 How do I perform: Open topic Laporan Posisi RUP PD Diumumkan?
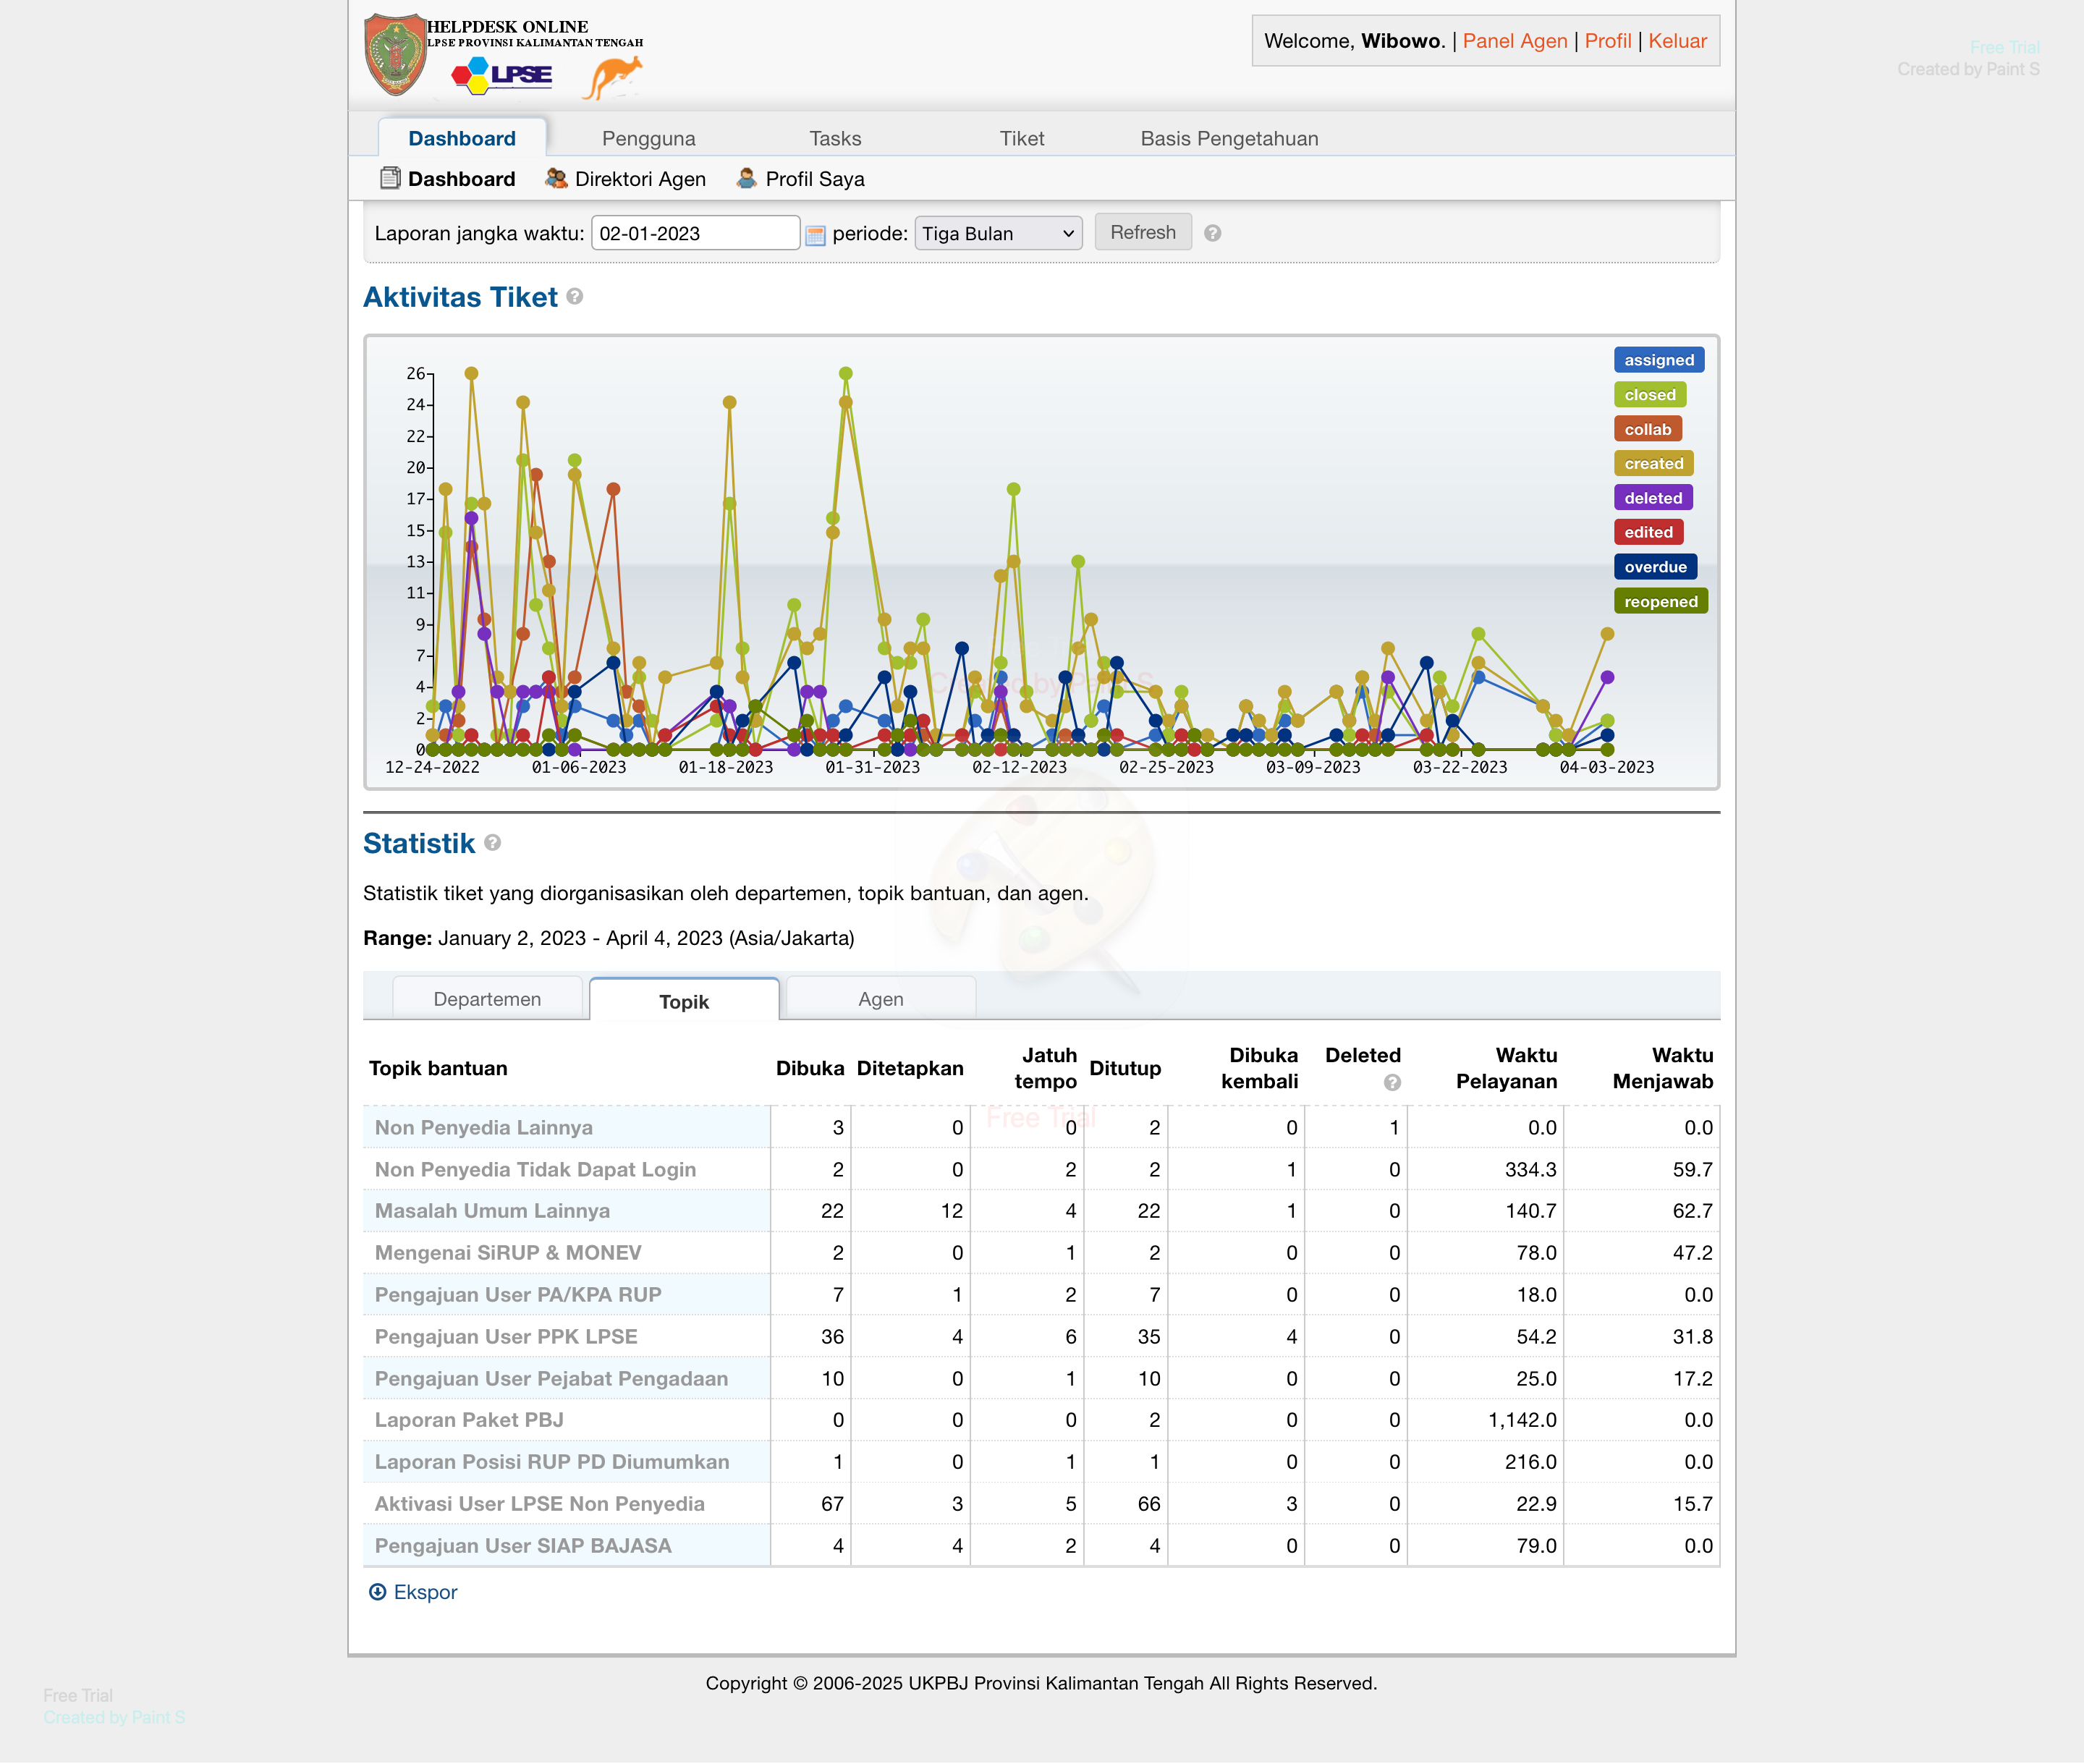click(552, 1461)
